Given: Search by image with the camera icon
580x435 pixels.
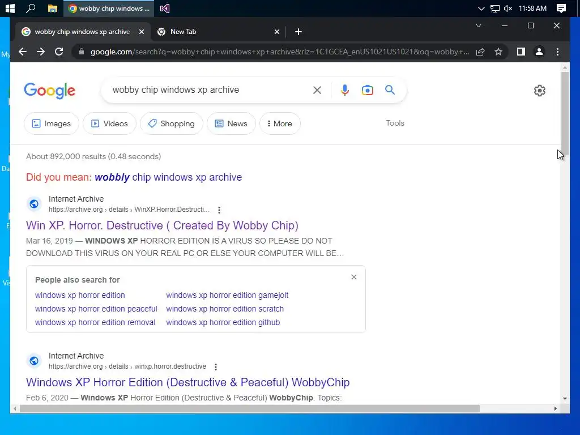Looking at the screenshot, I should (367, 90).
